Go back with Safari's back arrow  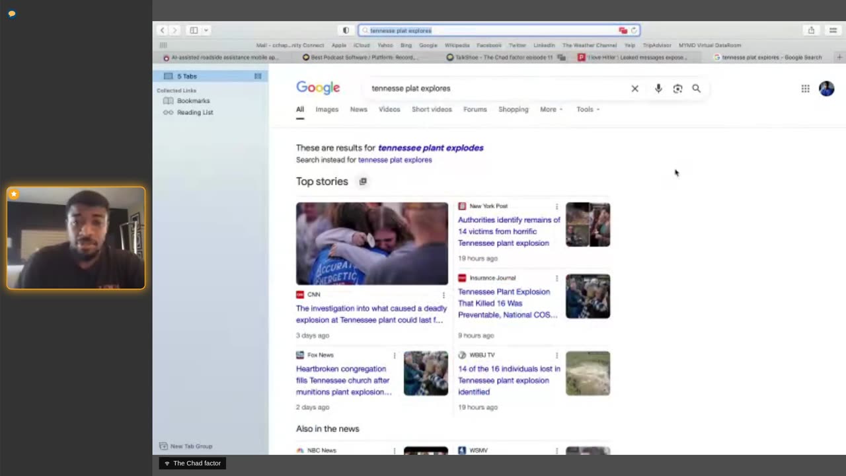tap(162, 30)
